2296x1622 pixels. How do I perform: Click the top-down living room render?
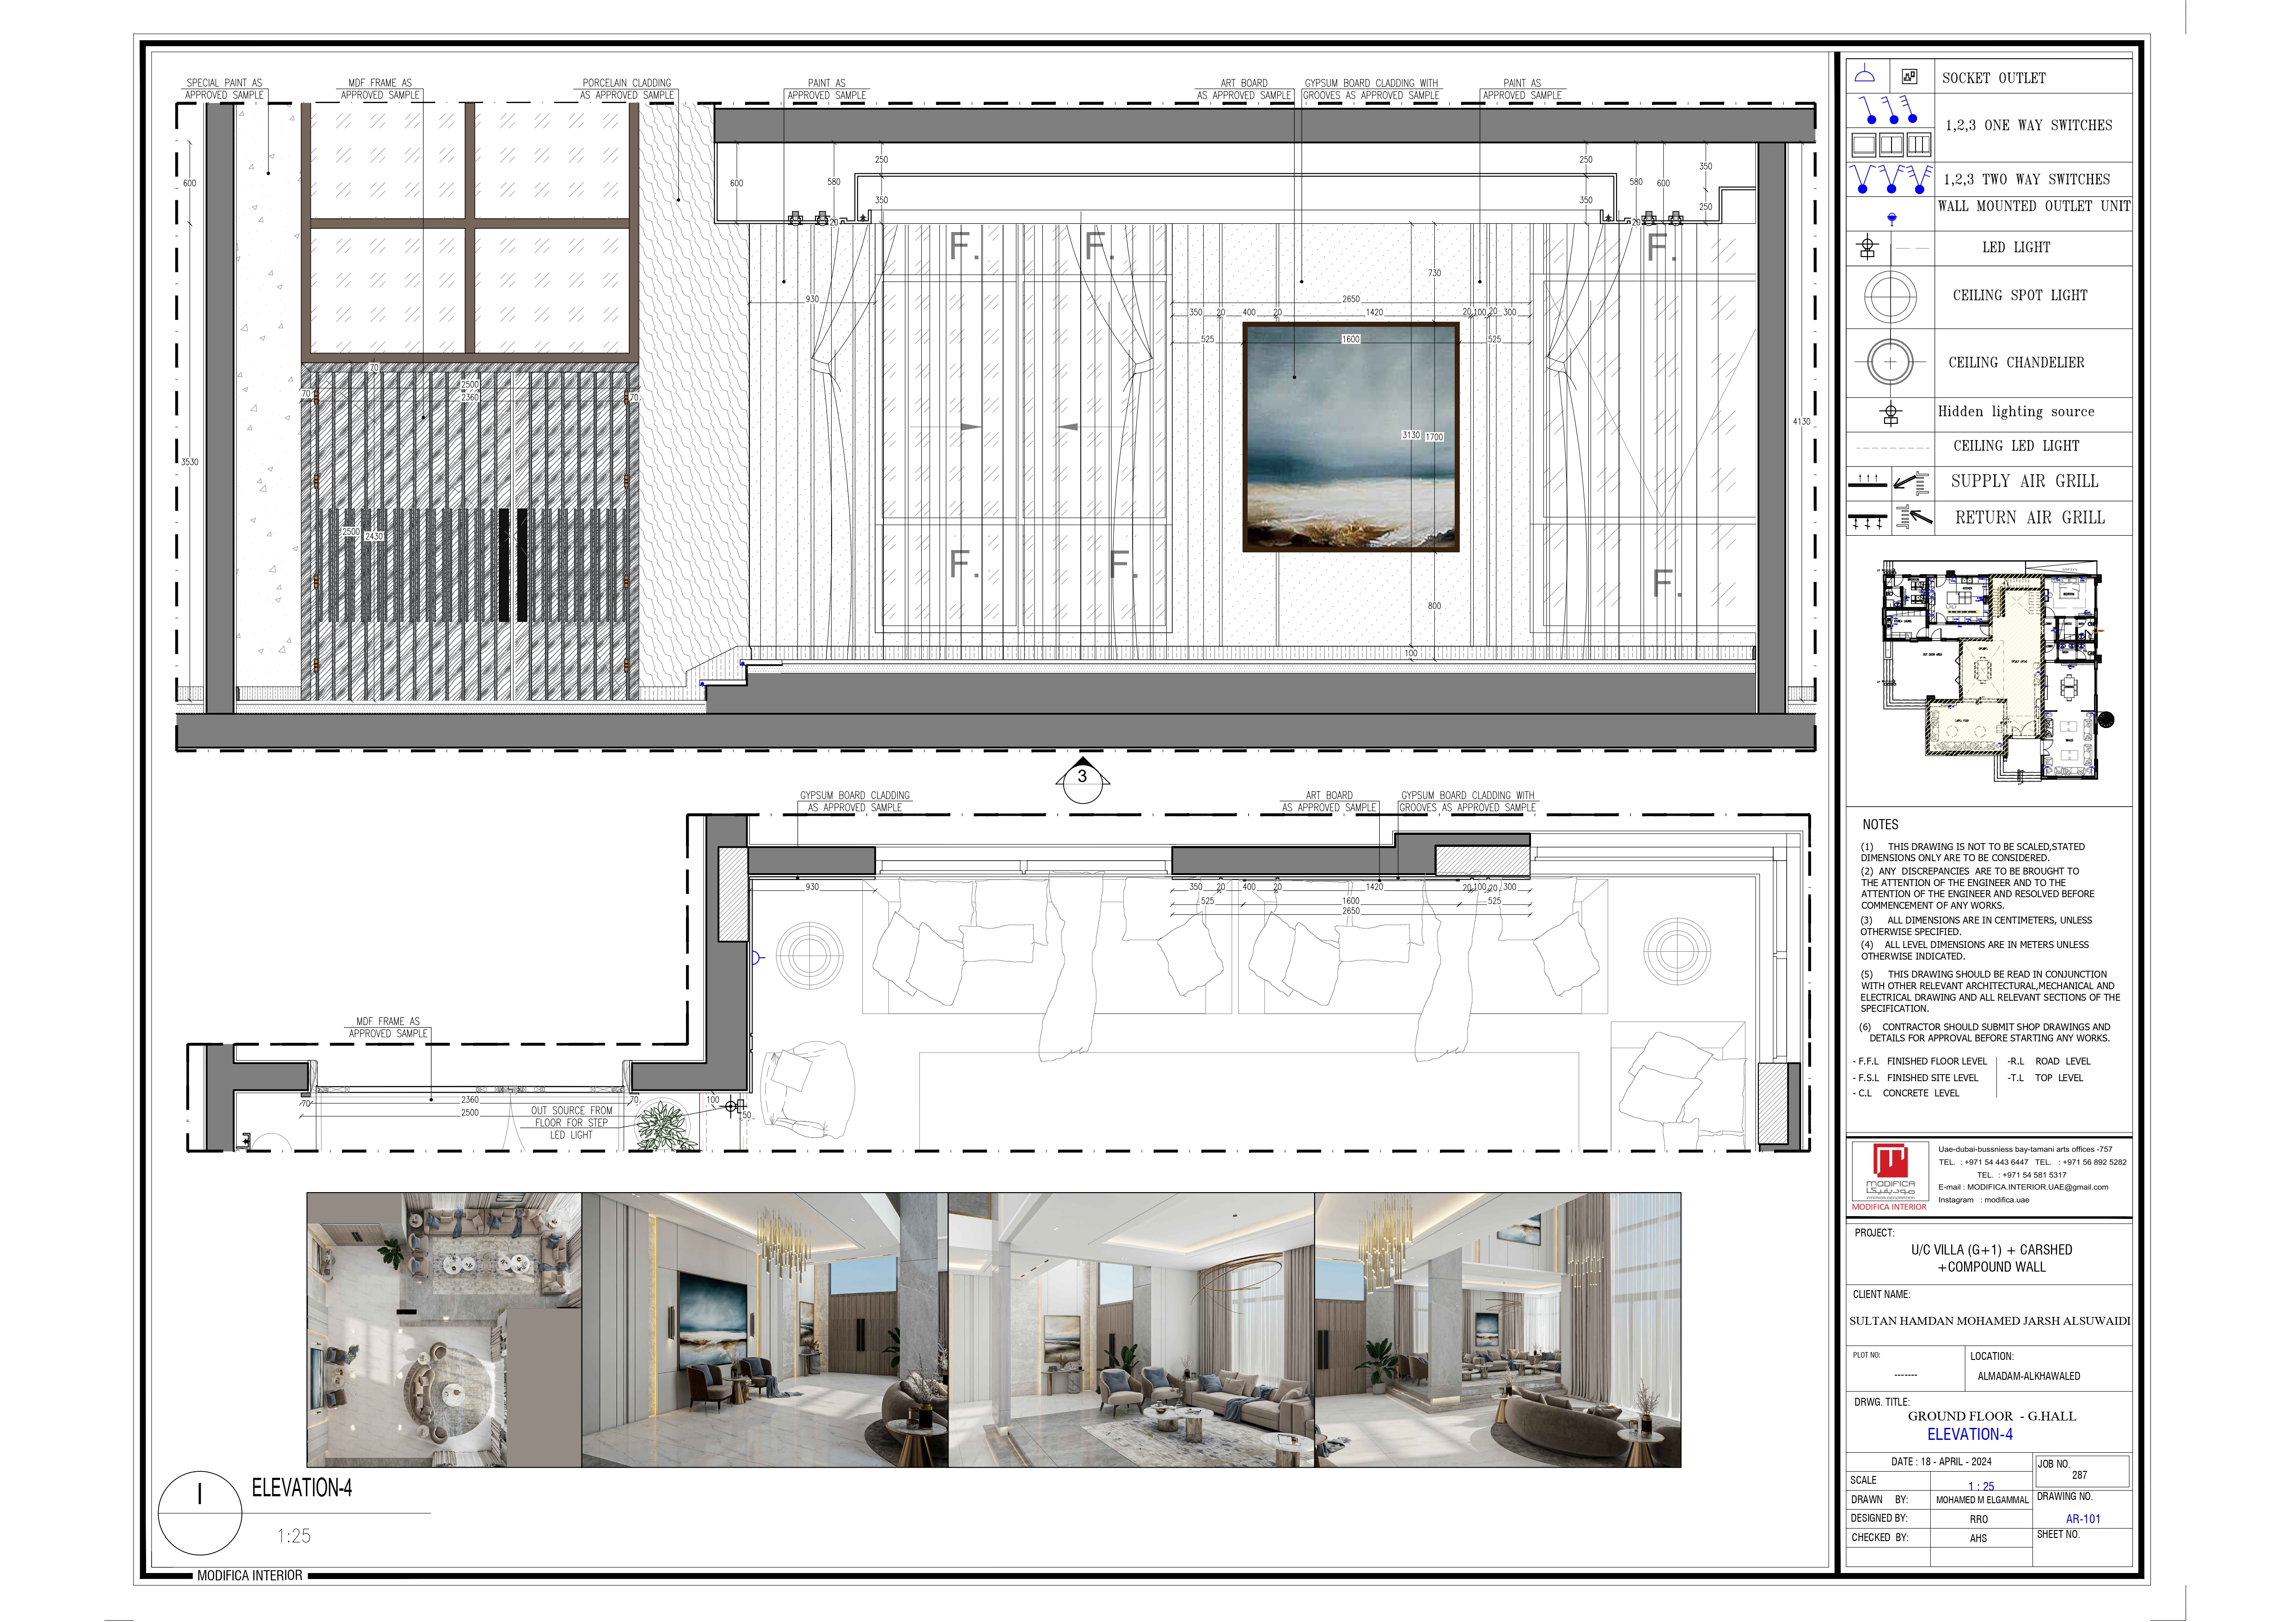coord(444,1329)
